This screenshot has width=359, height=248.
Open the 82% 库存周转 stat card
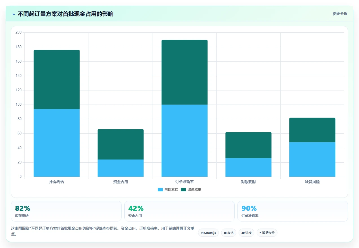coord(66,211)
